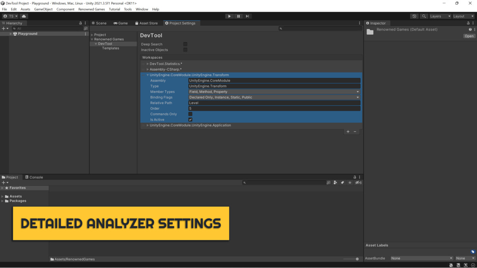Click the hidden objects eye icon showing 6
This screenshot has height=268, width=477.
358,182
